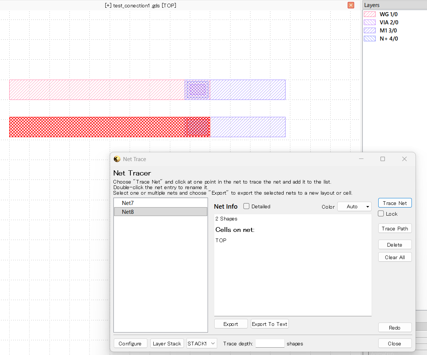Select the WG 1/0 layer swatch
Viewport: 427px width, 355px height.
(369, 14)
